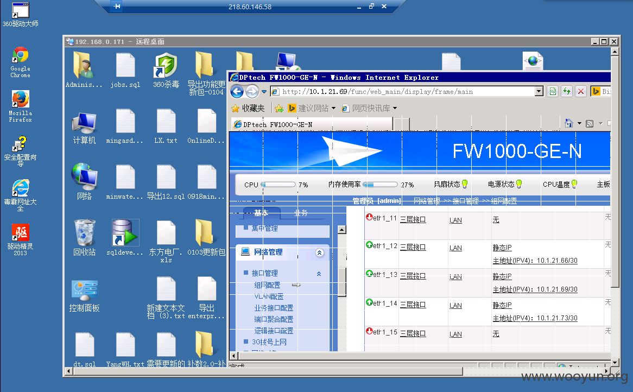Select the 控制面板 icon in remote desktop
This screenshot has width=633, height=392.
coord(84,296)
